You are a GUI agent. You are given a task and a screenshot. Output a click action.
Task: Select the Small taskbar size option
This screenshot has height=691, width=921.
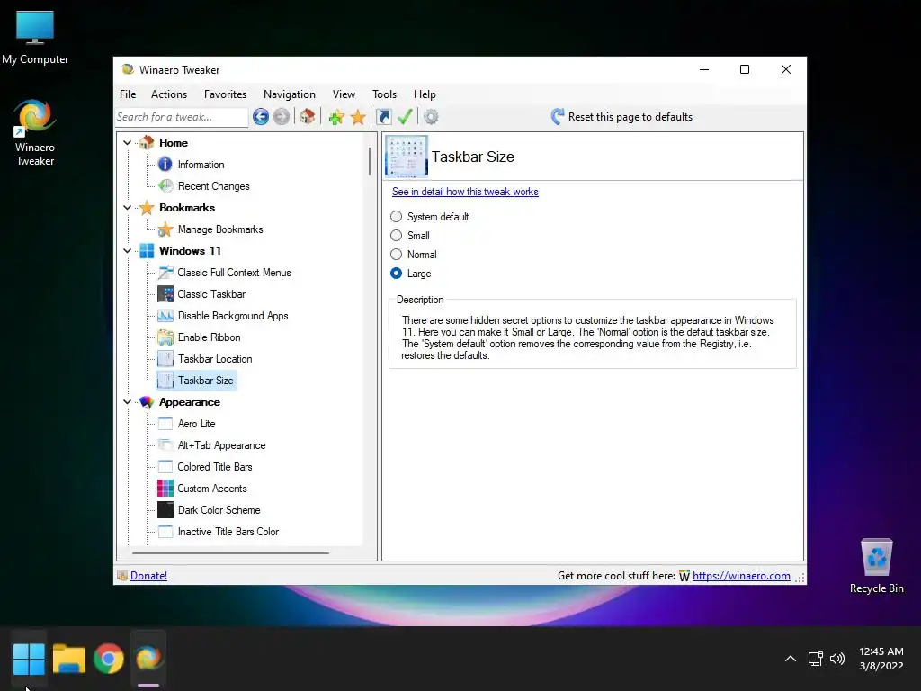pyautogui.click(x=410, y=236)
